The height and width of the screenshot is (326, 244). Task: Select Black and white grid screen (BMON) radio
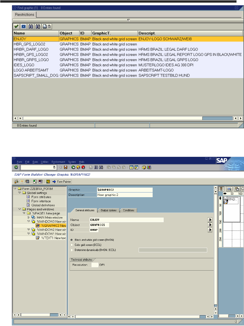[x=71, y=240]
